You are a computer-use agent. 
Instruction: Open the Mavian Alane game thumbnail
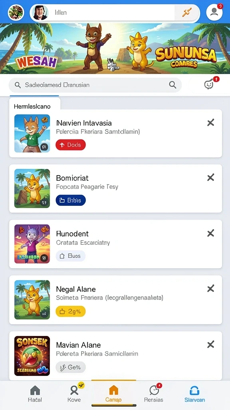tap(32, 356)
